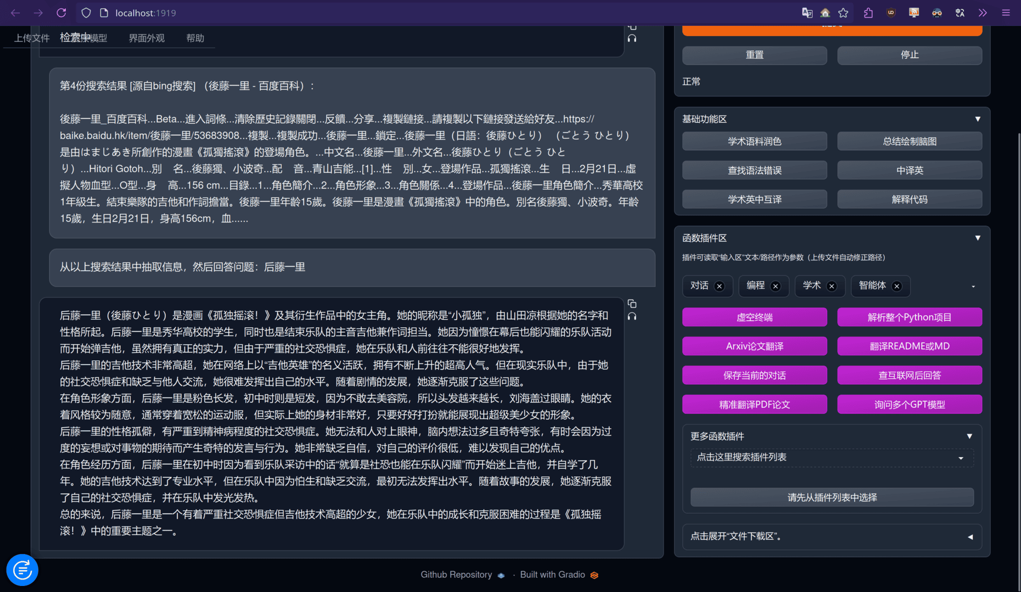Image resolution: width=1021 pixels, height=592 pixels.
Task: Expand the 文件下载区 section
Action: click(x=970, y=537)
